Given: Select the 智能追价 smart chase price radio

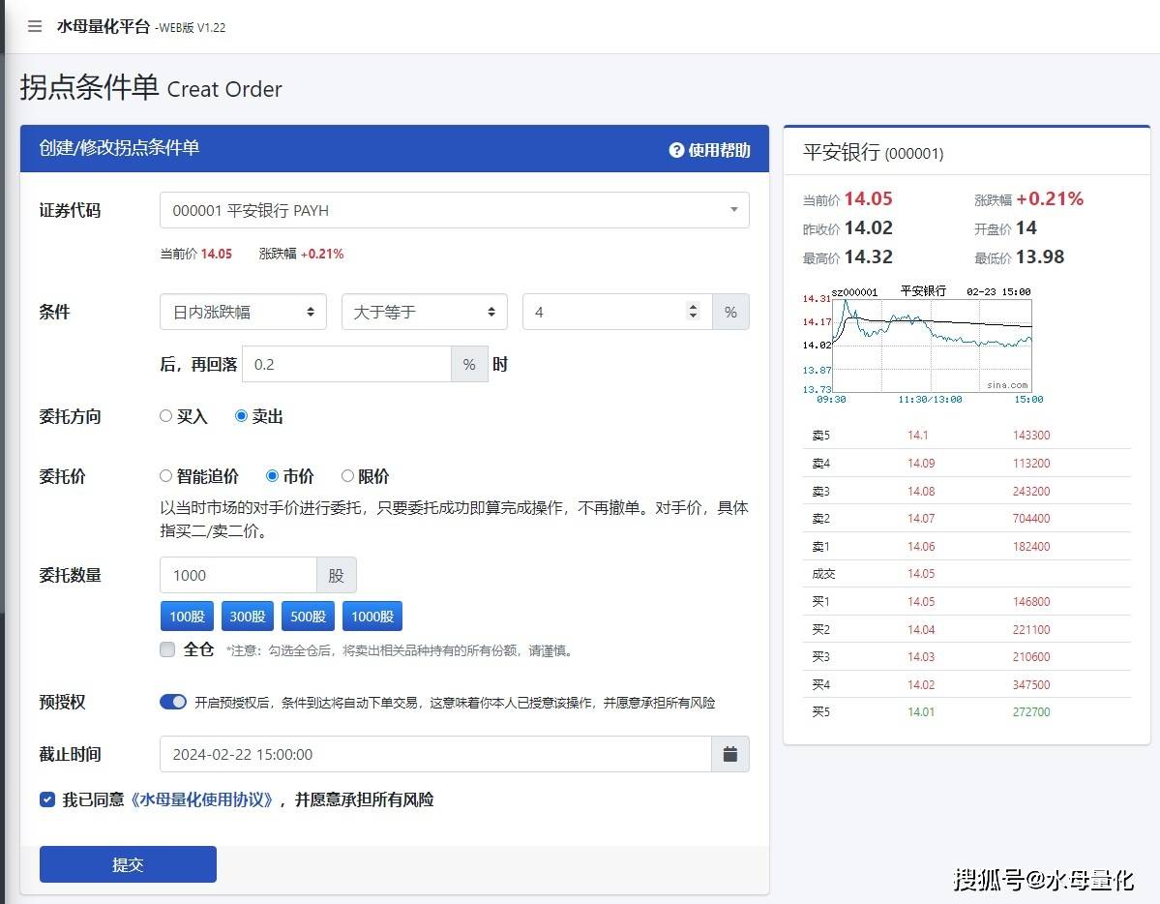Looking at the screenshot, I should click(x=165, y=475).
